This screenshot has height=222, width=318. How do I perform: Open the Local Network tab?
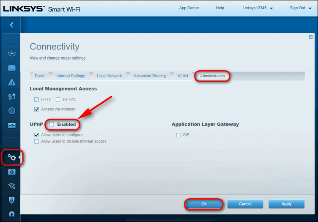click(109, 76)
